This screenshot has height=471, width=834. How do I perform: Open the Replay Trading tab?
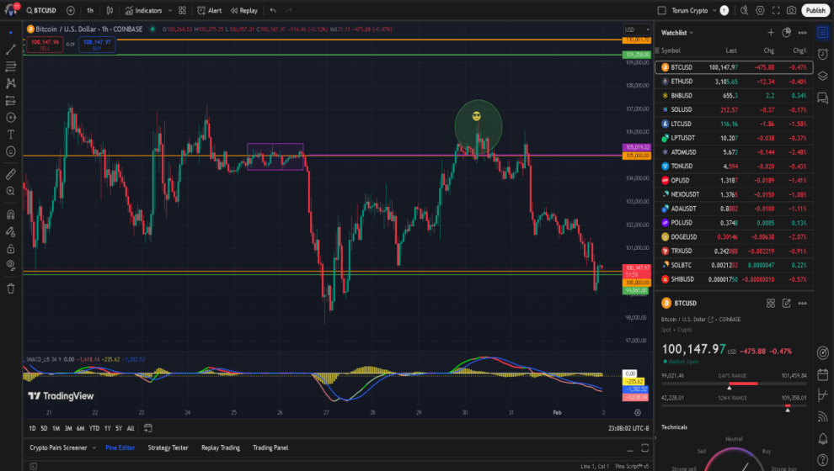[x=221, y=447]
